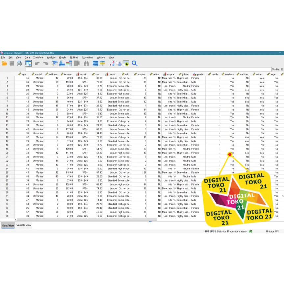Image resolution: width=284 pixels, height=284 pixels.
Task: Select the address column header
Action: pos(51,74)
